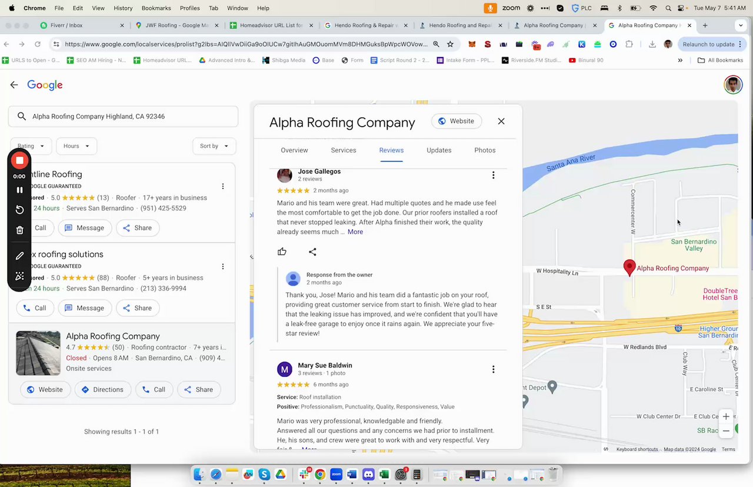Open options menu for Mary Sue Baldwin review
The width and height of the screenshot is (753, 487).
tap(493, 369)
